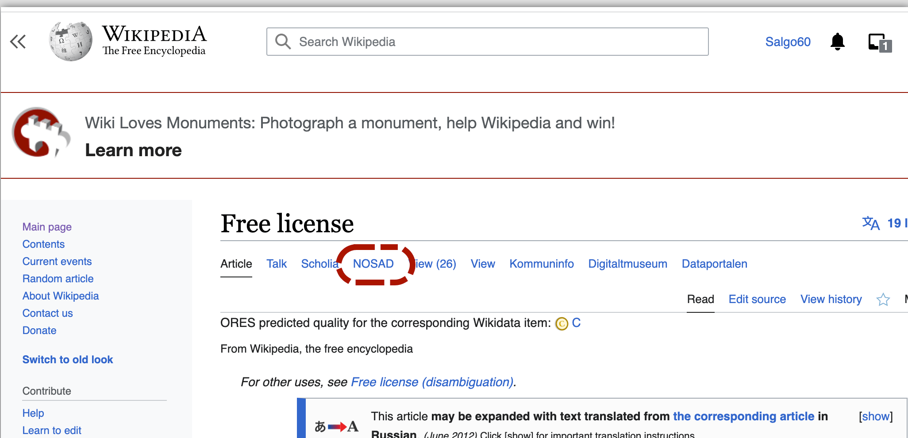This screenshot has height=438, width=908.
Task: Focus the Search Wikipedia field
Action: (487, 42)
